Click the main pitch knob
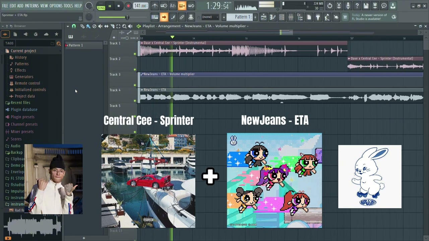Screen dimensions: 429x241 pyautogui.click(x=89, y=17)
